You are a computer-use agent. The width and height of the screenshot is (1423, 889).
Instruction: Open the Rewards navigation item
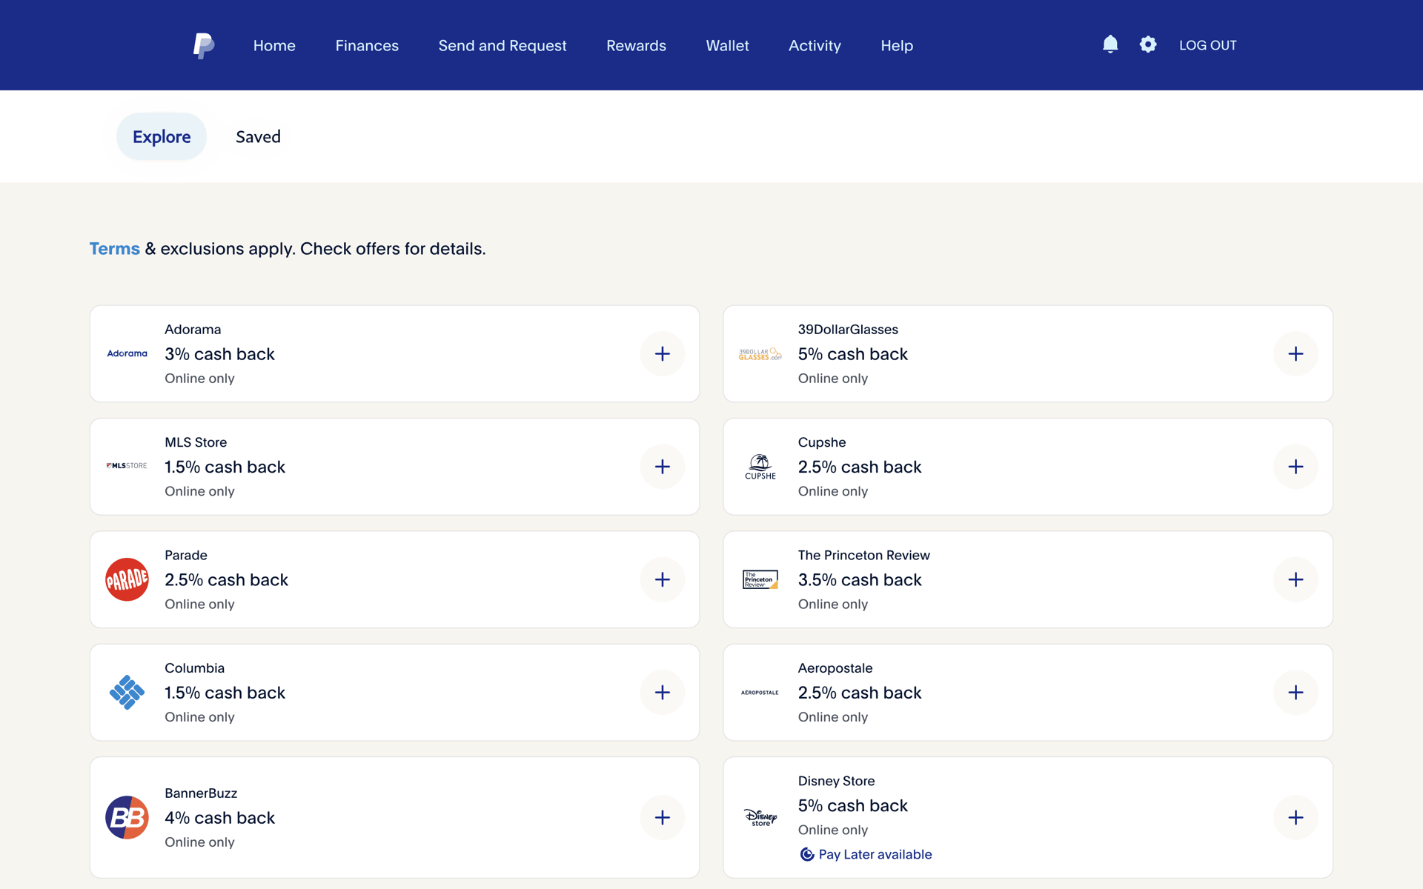(x=636, y=45)
